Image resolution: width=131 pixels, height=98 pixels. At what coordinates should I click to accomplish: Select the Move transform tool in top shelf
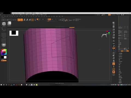[x=24, y=20]
